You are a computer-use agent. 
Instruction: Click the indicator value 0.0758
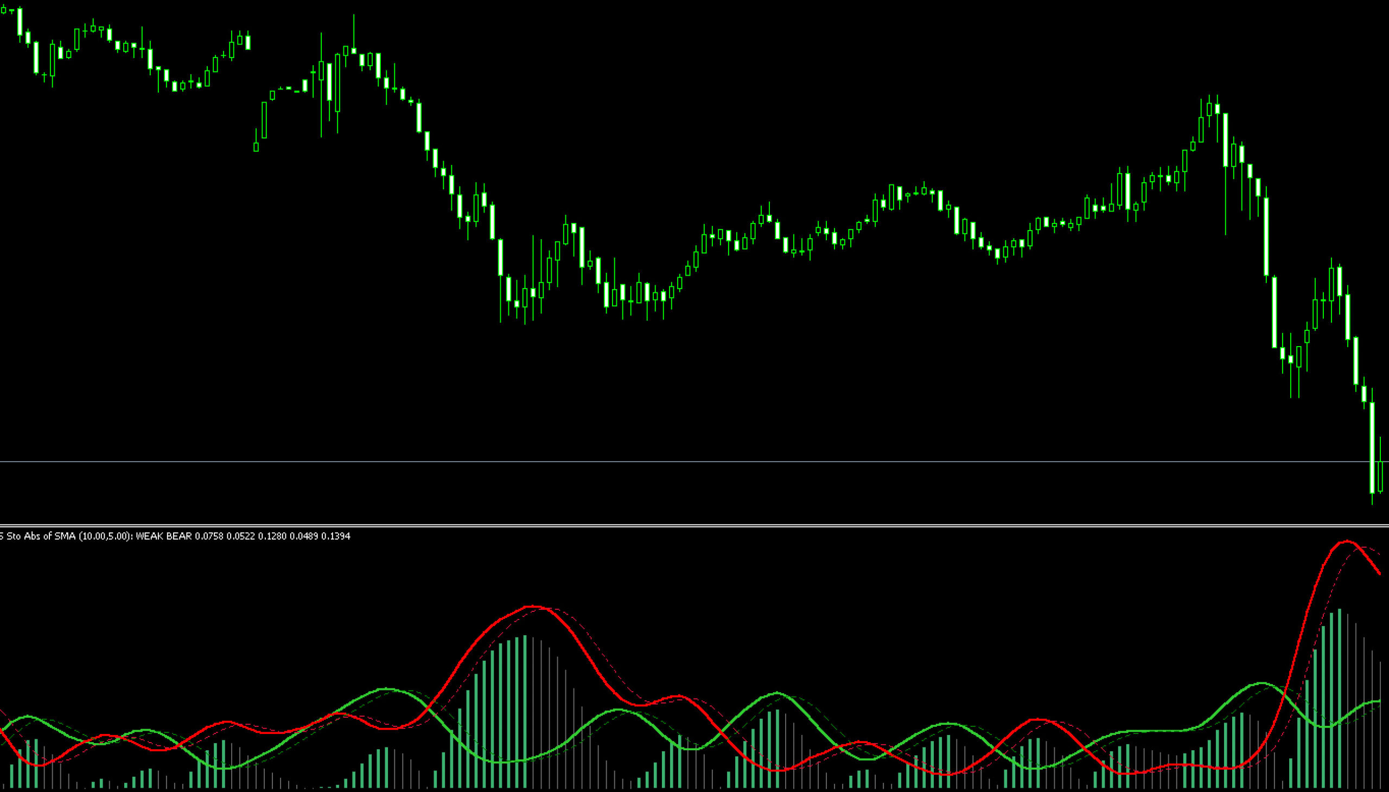[209, 536]
